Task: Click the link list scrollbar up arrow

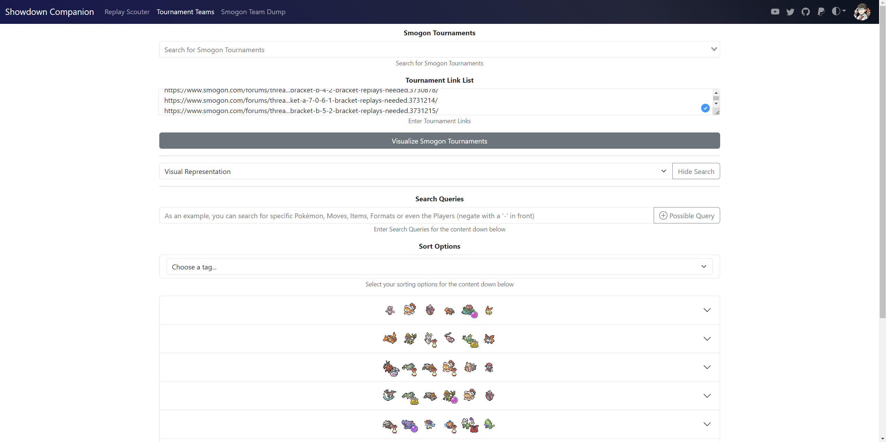Action: (716, 92)
